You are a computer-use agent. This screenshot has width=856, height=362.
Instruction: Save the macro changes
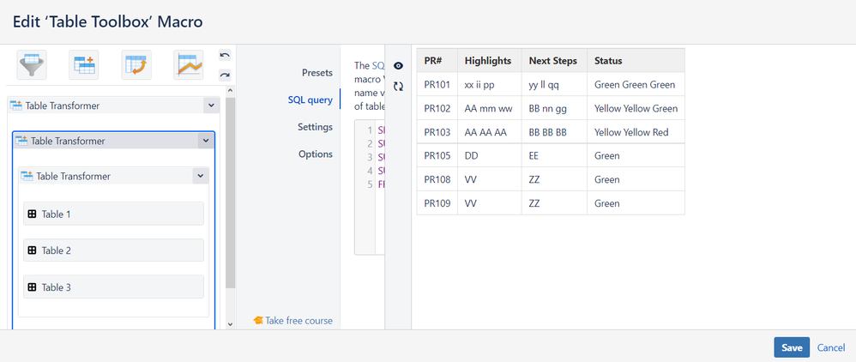coord(792,347)
